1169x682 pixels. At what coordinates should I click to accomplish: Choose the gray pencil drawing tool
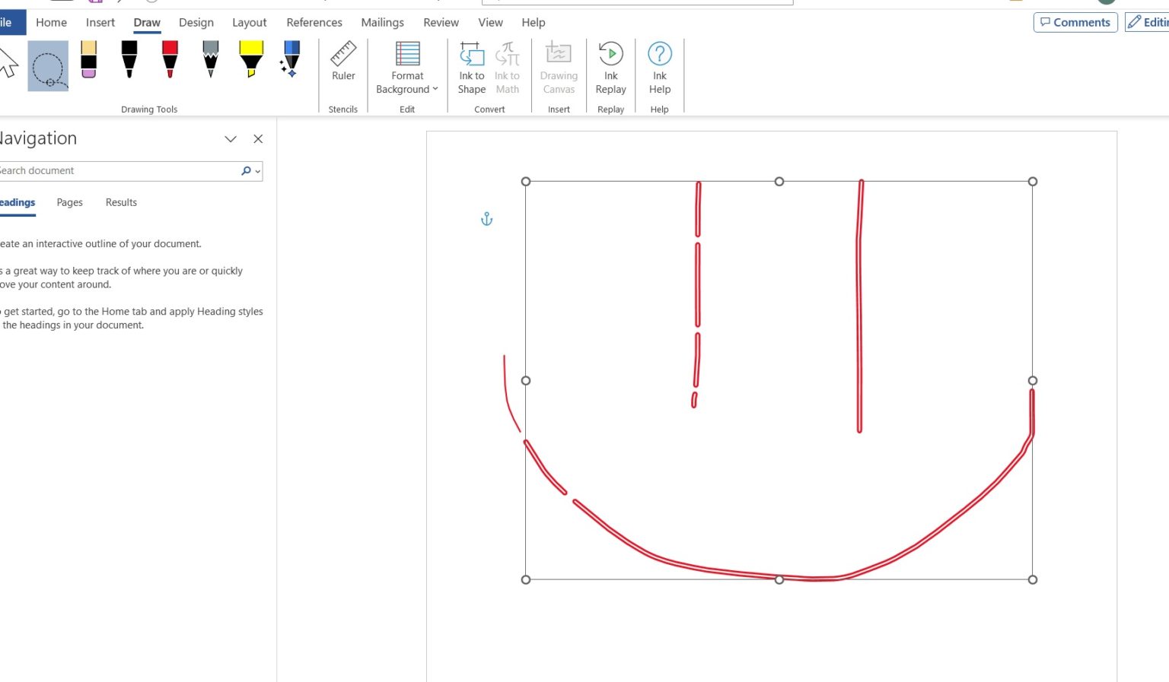click(x=210, y=61)
